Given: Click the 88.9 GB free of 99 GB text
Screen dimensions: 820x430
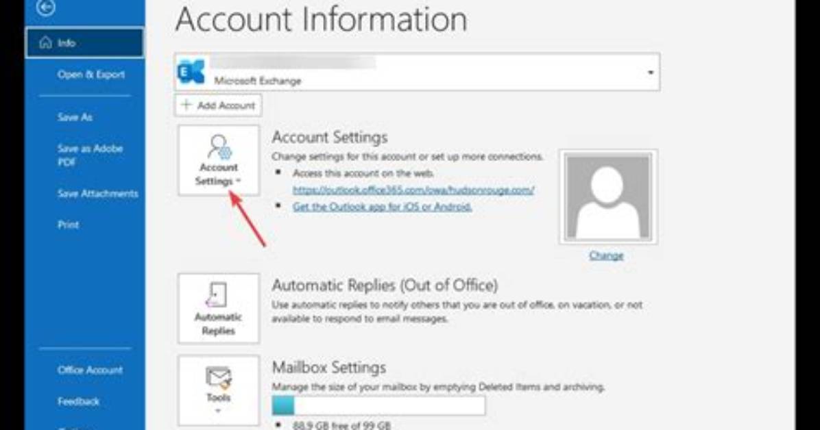Looking at the screenshot, I should [x=341, y=425].
